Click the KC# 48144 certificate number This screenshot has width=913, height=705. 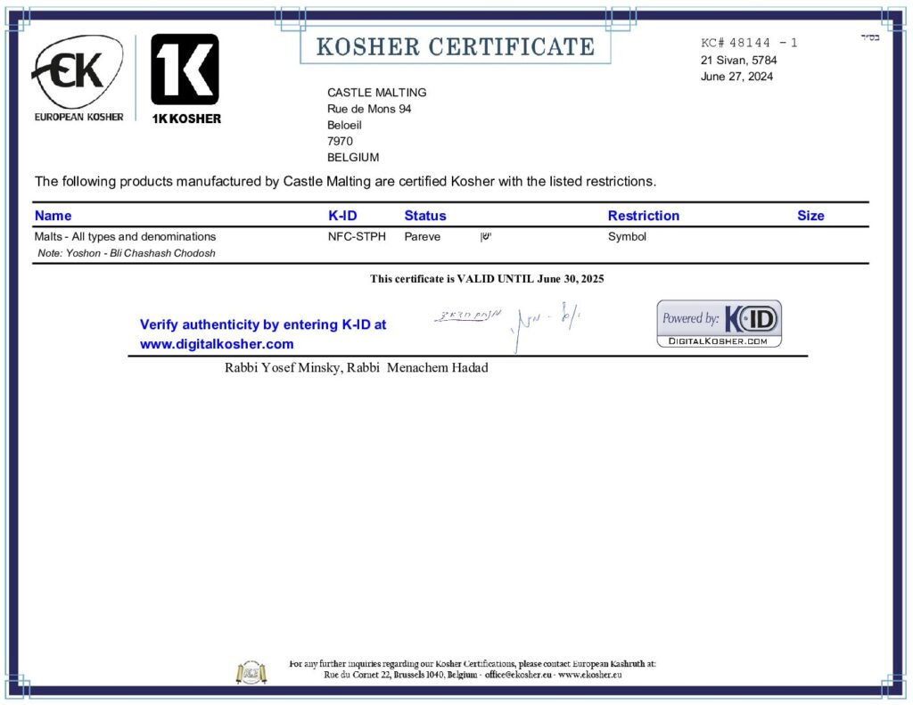tap(747, 42)
